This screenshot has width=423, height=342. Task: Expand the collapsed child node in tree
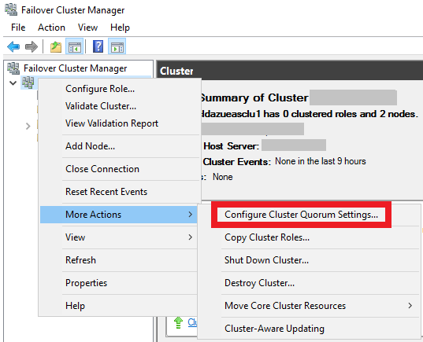[x=28, y=126]
